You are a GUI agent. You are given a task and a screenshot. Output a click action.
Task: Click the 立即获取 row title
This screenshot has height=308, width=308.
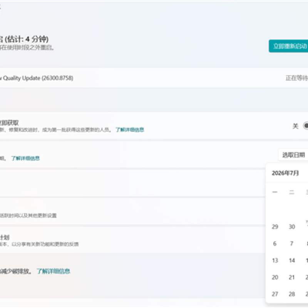[9, 123]
